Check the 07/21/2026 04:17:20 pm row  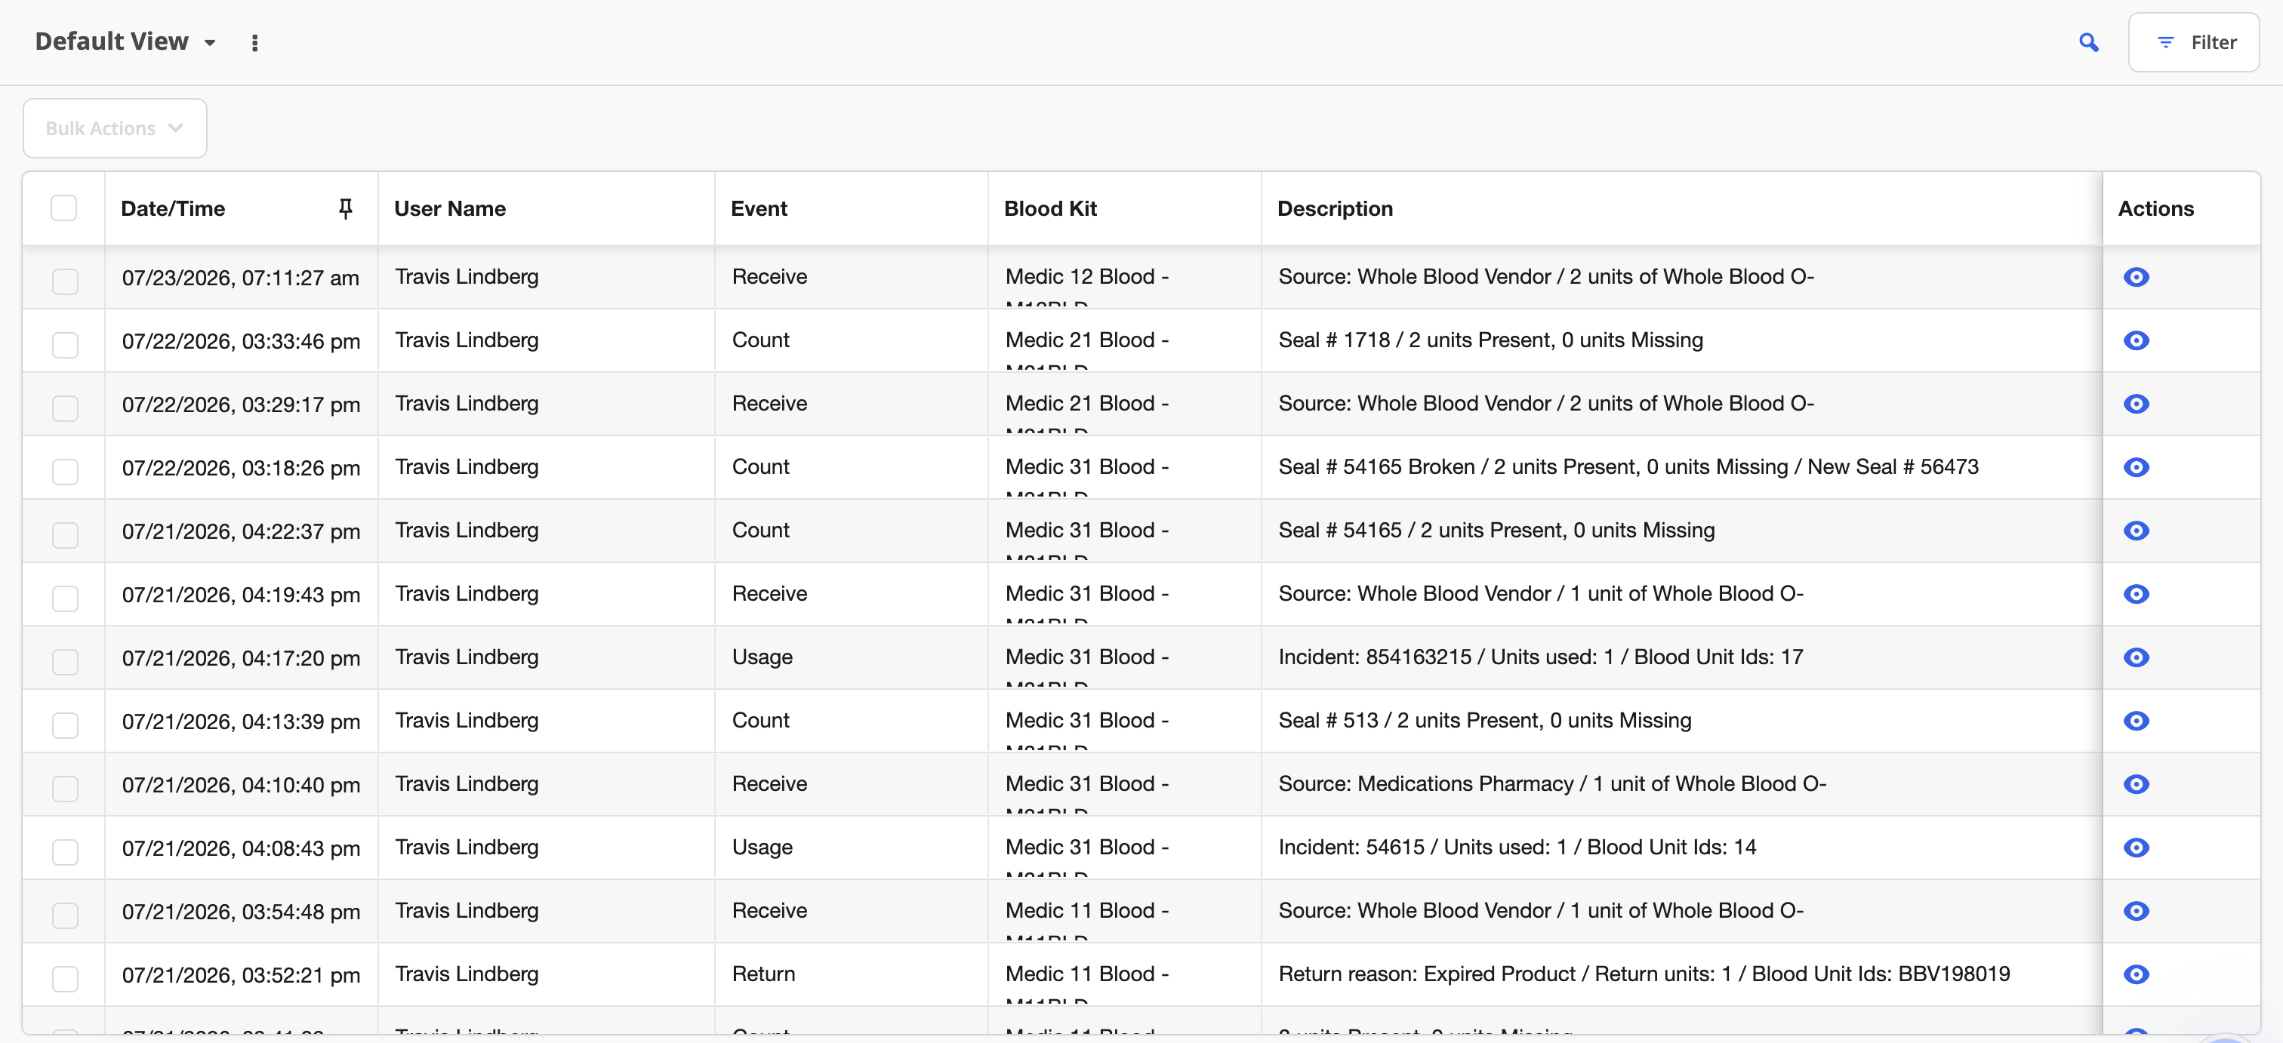[65, 661]
